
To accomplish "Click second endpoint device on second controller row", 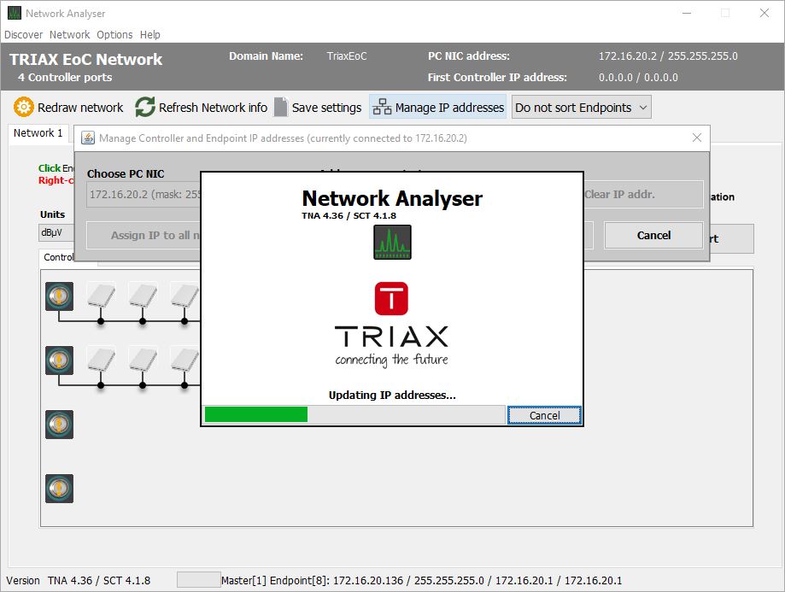I will [143, 360].
